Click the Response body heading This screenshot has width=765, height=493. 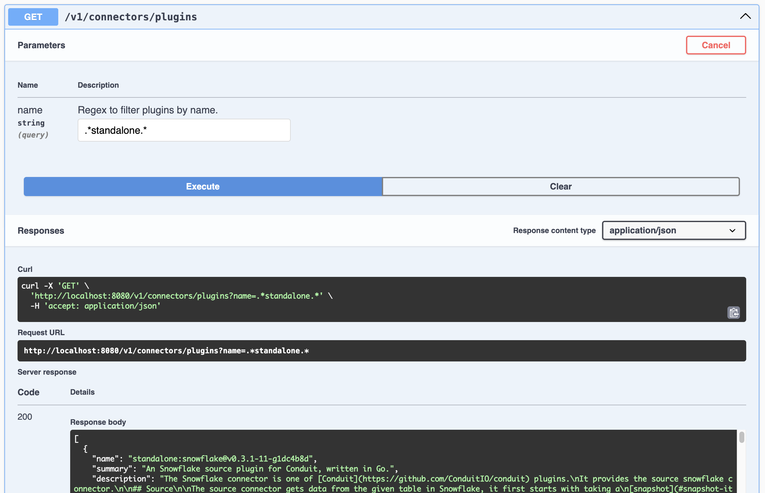[98, 422]
